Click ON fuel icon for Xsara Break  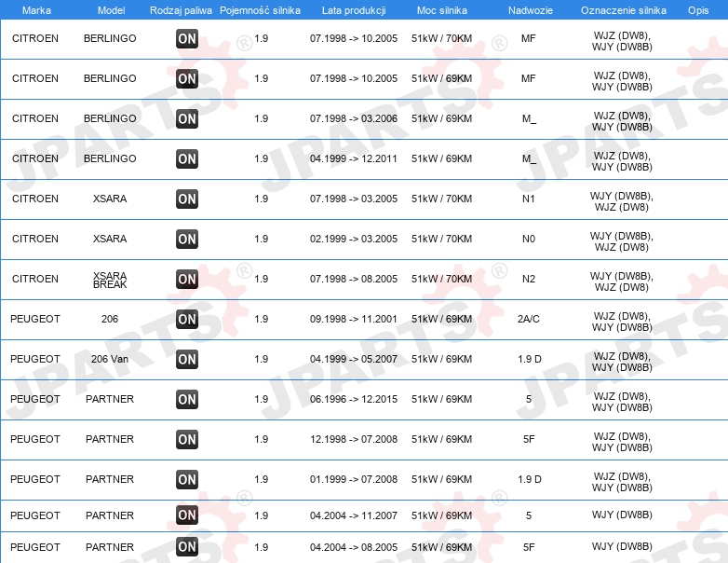[187, 279]
